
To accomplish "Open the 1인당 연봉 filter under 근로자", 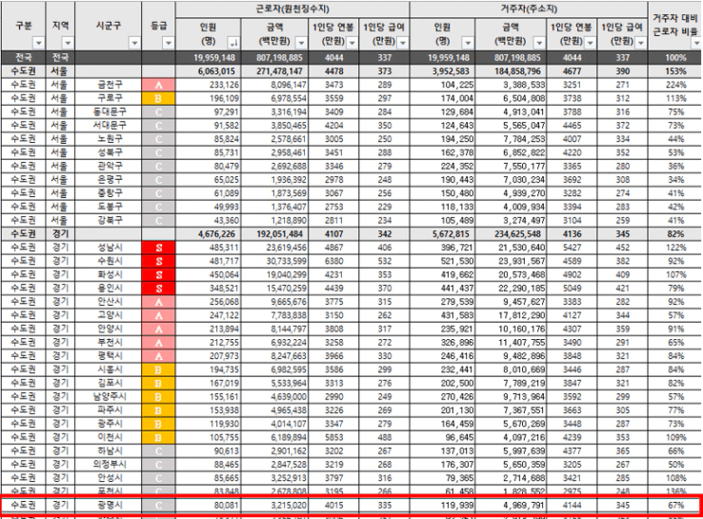I will 351,43.
